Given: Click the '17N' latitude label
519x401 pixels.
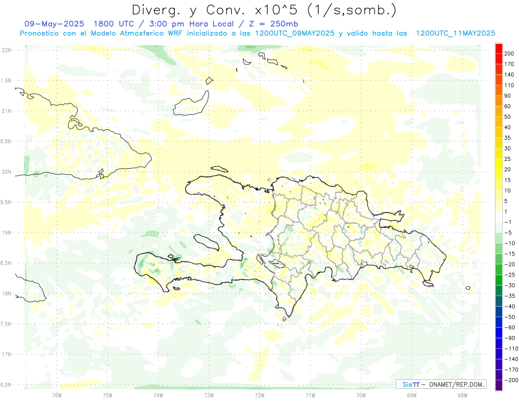Looking at the screenshot, I should (6, 354).
